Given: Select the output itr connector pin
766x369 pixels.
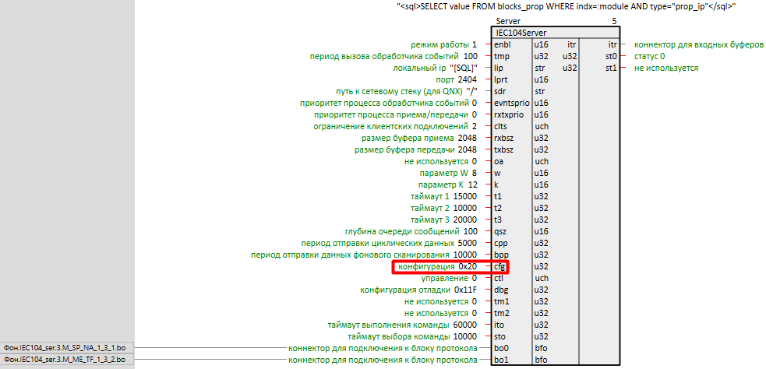Looking at the screenshot, I should (612, 44).
